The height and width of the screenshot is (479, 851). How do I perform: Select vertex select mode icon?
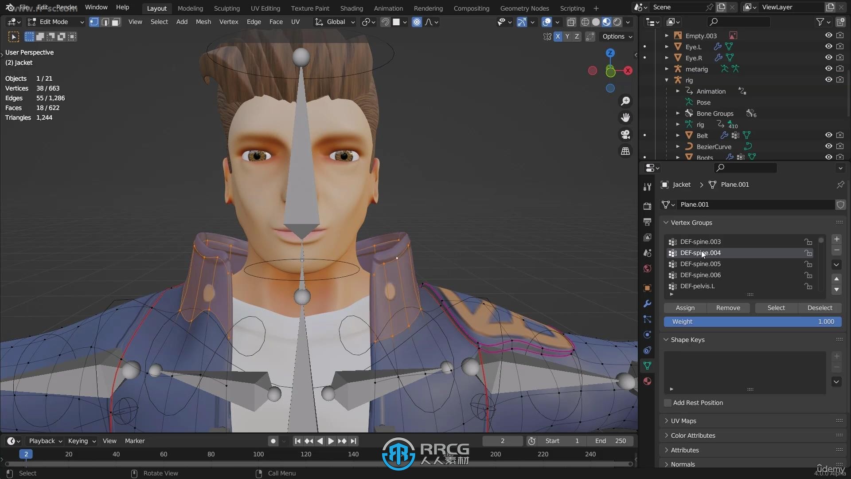click(94, 22)
